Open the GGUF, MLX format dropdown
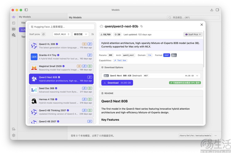This screenshot has width=231, height=153. pyautogui.click(x=62, y=34)
